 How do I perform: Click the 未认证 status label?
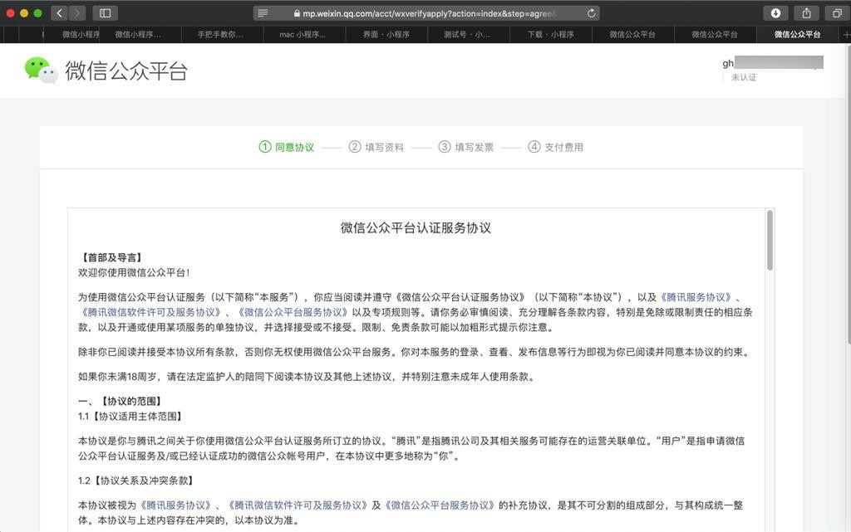(x=744, y=77)
